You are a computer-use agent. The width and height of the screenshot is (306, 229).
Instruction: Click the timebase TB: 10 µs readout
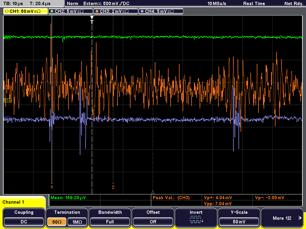(13, 4)
